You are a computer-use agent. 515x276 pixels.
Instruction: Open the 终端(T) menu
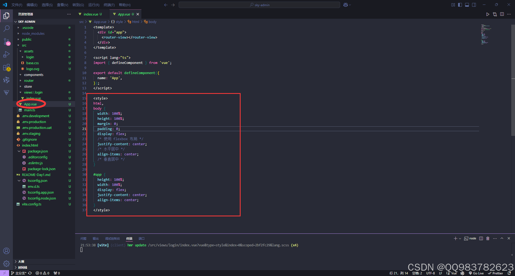coord(109,5)
